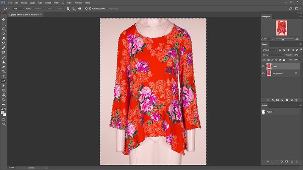
Task: Click Make Mask button
Action: 50,9
